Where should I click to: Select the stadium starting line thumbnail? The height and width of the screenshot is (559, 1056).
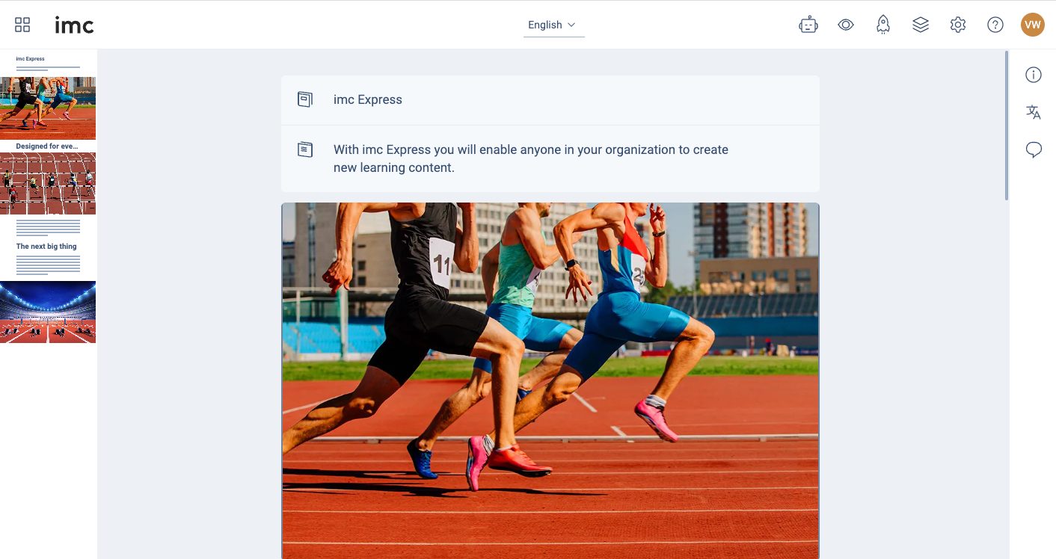click(48, 312)
